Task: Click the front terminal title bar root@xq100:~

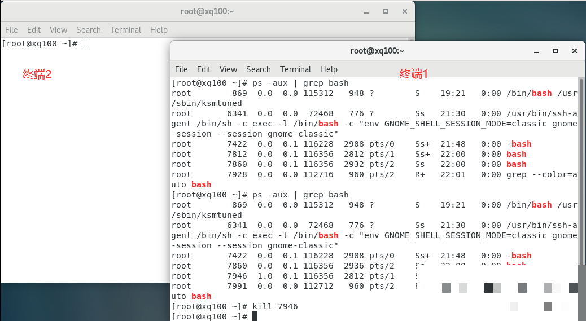Action: click(377, 51)
